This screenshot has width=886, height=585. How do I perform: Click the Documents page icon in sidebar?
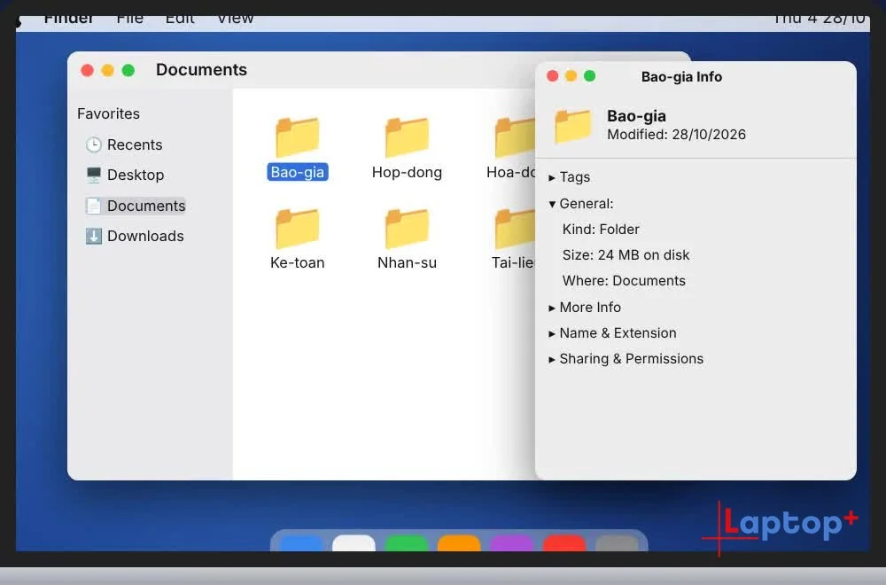93,206
